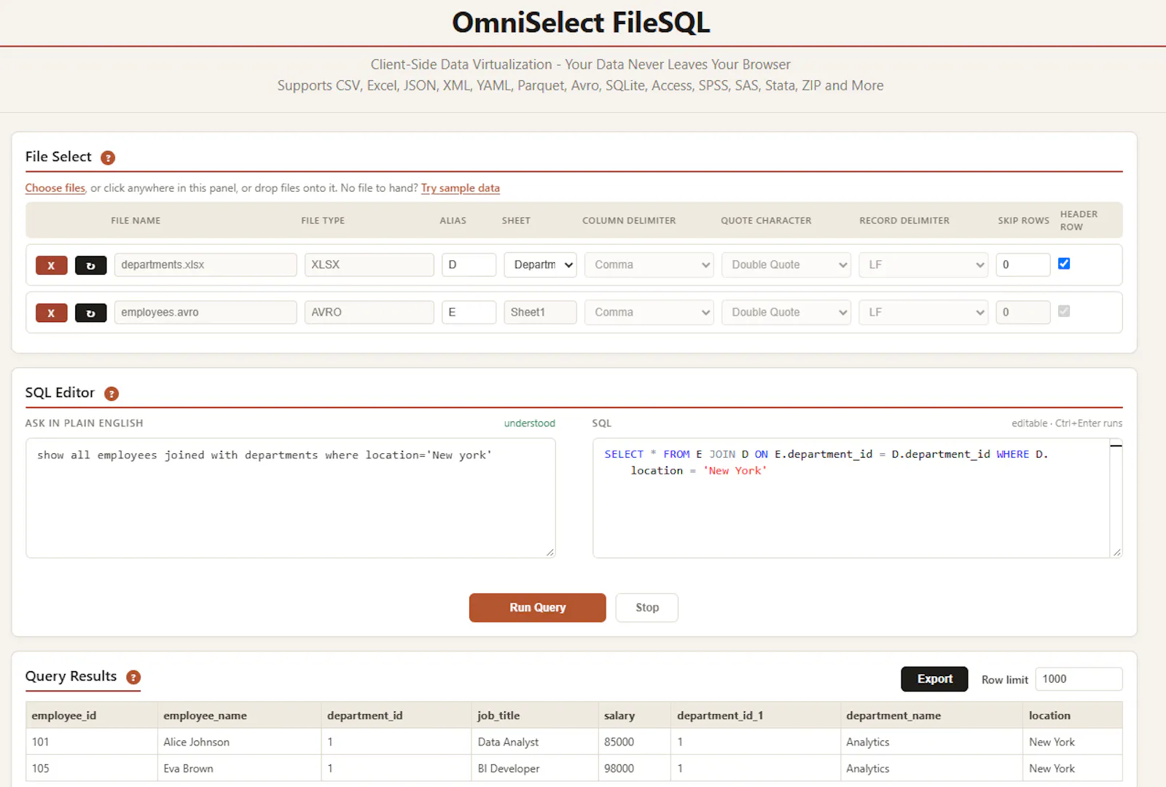Click the Sheet1 field for employees.avro
Screen dimensions: 1166x787
tap(540, 312)
